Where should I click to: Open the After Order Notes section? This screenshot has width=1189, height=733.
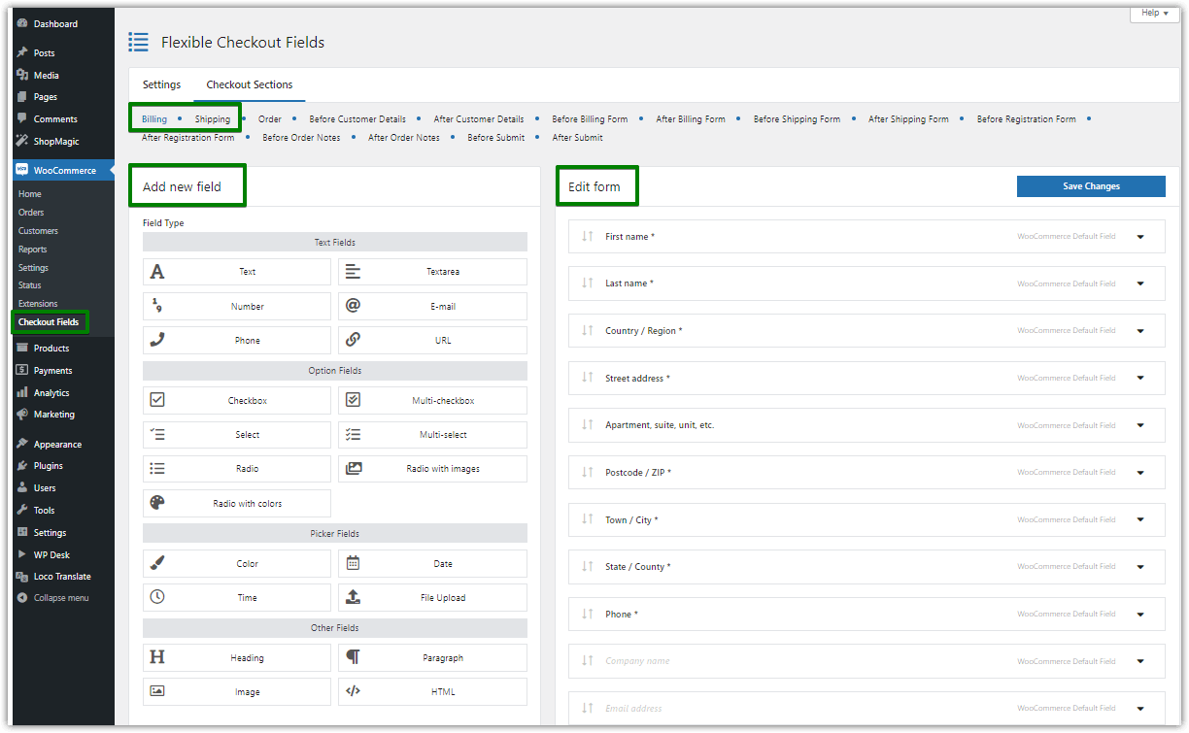coord(404,138)
